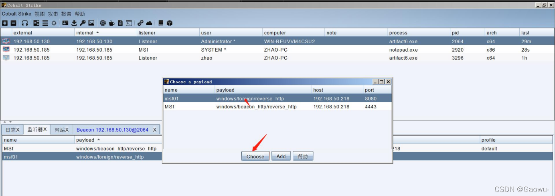Open the screenshots picture icon
This screenshot has height=196, width=555.
click(91, 23)
